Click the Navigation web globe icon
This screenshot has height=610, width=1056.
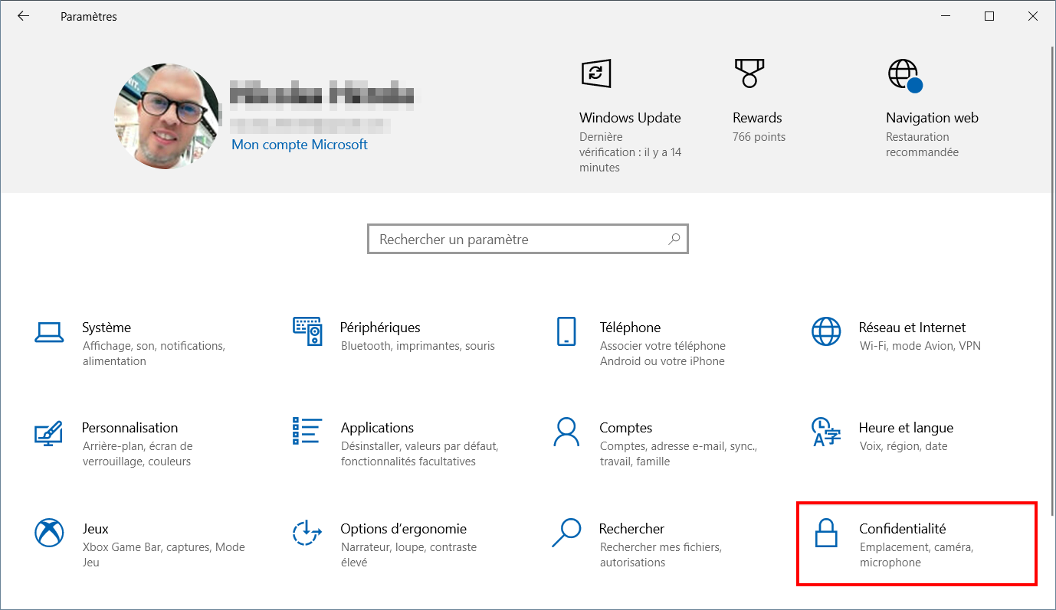point(904,75)
